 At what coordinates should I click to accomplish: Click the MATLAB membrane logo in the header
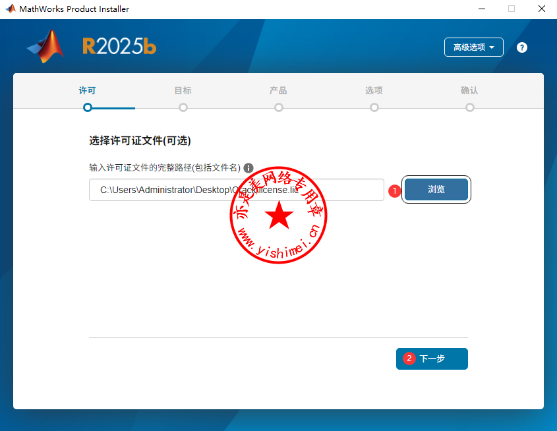46,47
